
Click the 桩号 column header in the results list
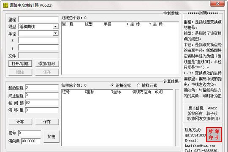click(x=66, y=92)
